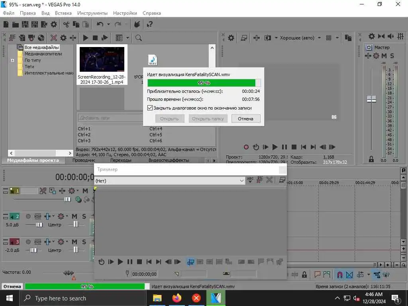
Task: Start preview in Project Media toolbar
Action: (86, 38)
